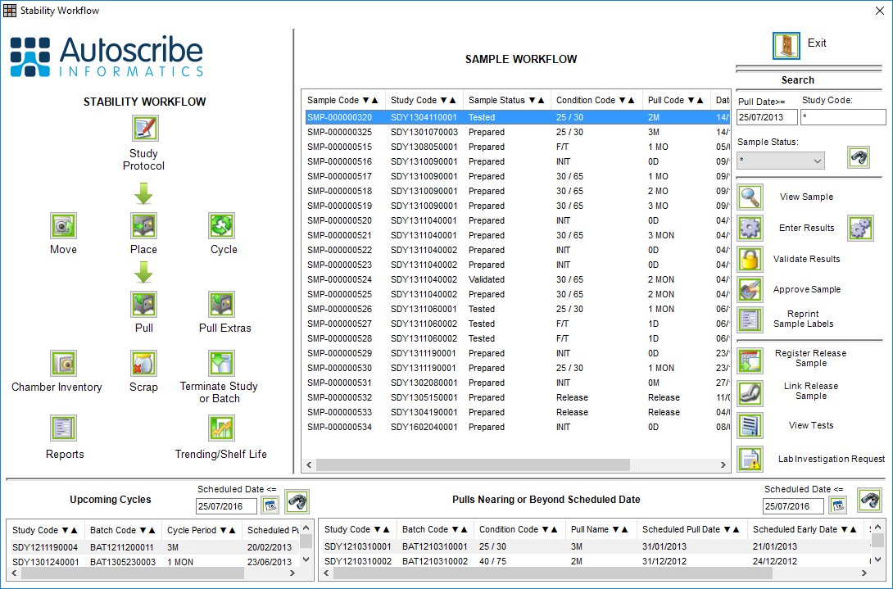This screenshot has height=589, width=893.
Task: Open the Reports tool
Action: coord(63,427)
